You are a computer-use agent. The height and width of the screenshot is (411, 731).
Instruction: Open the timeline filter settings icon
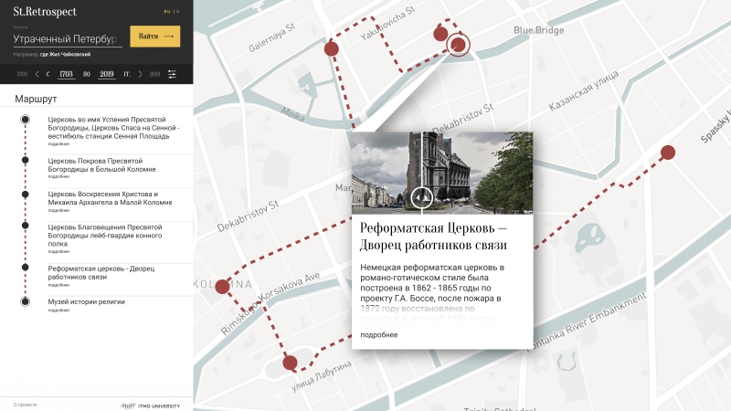(172, 74)
